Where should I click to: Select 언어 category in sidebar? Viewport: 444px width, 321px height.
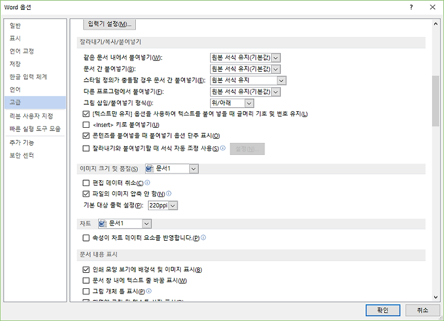[x=35, y=90]
